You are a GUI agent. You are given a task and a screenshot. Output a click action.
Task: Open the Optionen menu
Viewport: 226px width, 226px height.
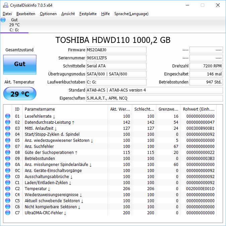tap(48, 14)
